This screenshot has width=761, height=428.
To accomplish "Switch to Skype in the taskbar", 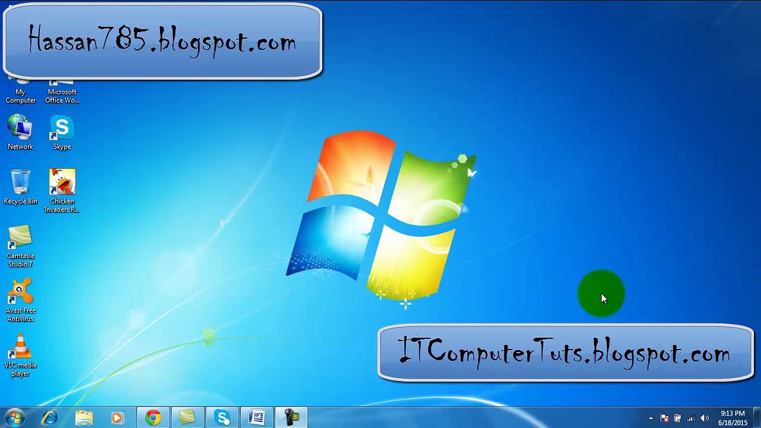I will pos(222,418).
